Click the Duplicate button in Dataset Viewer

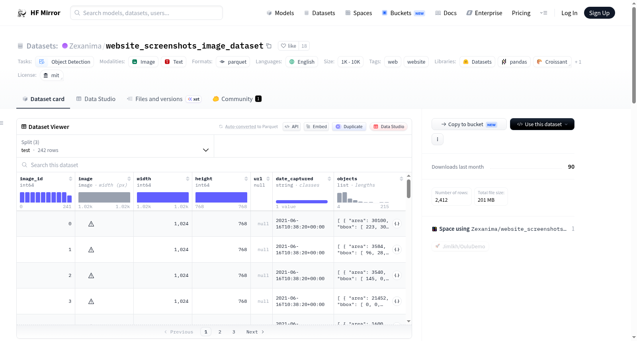(349, 127)
